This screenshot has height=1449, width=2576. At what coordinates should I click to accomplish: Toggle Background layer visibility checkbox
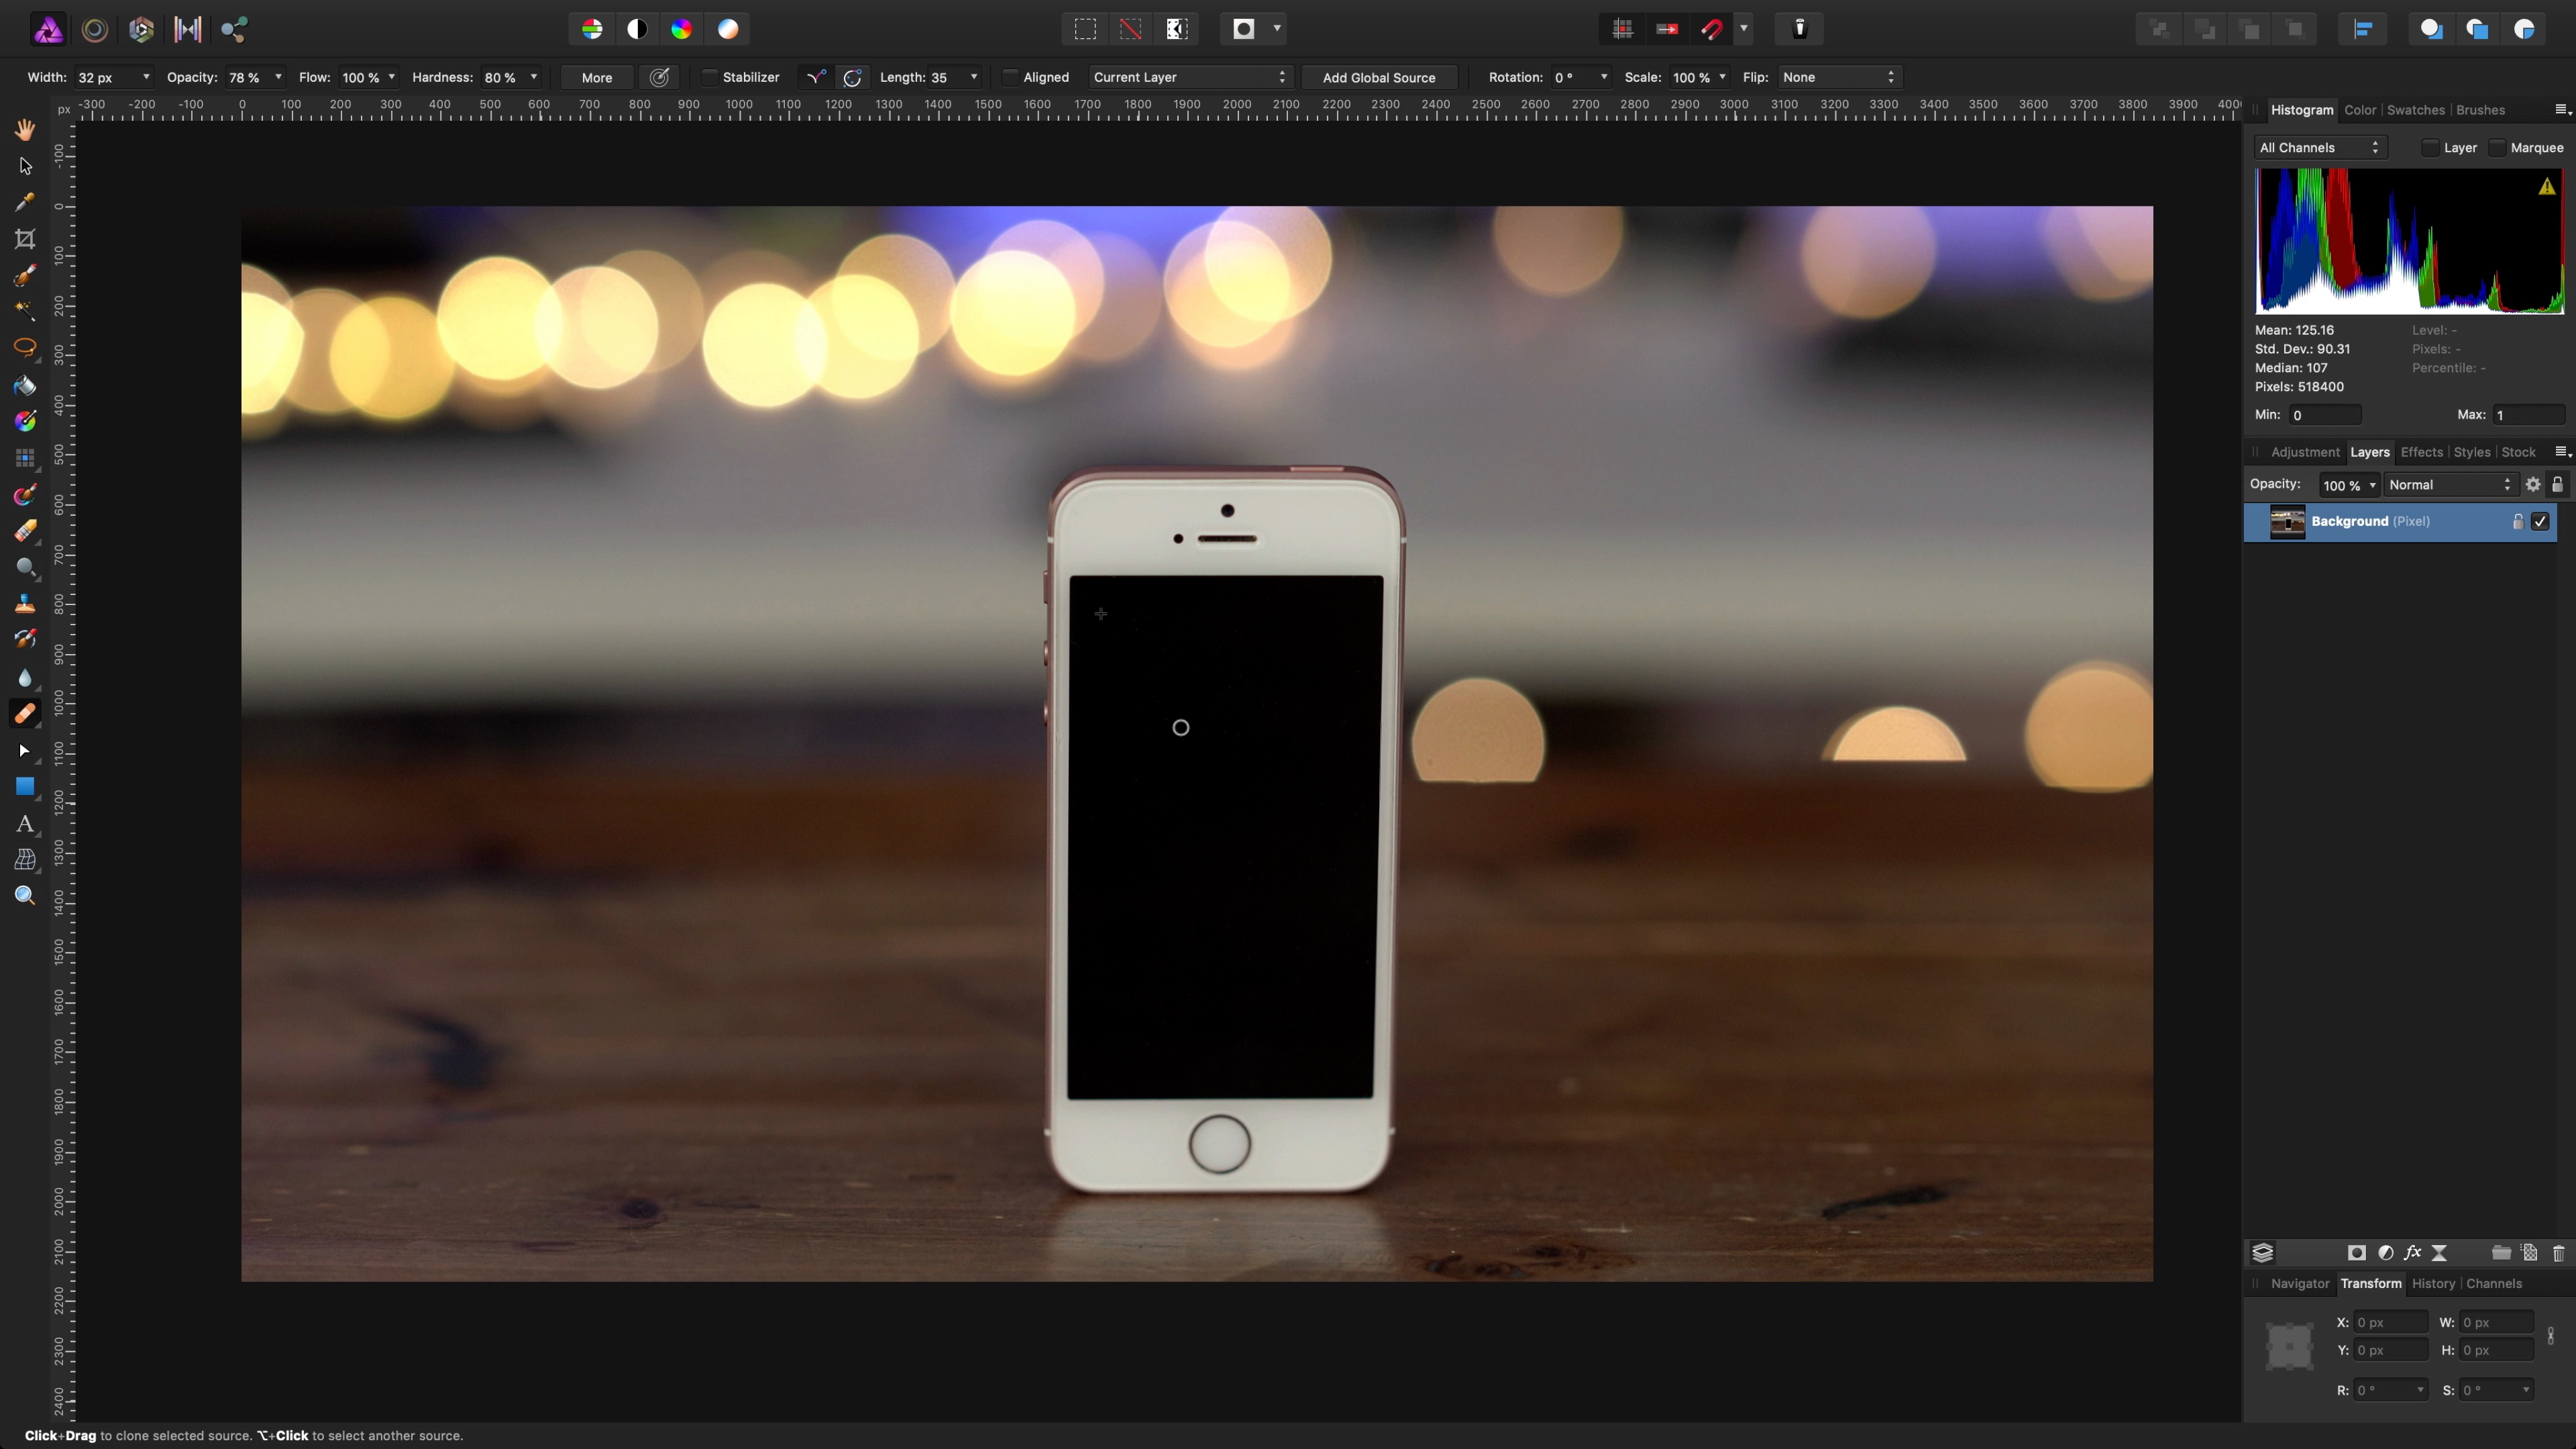tap(2540, 521)
